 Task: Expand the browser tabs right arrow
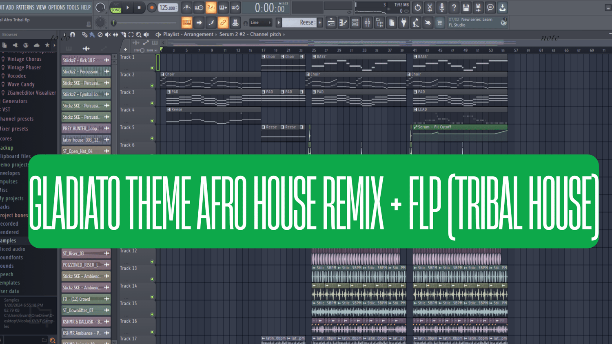point(54,45)
